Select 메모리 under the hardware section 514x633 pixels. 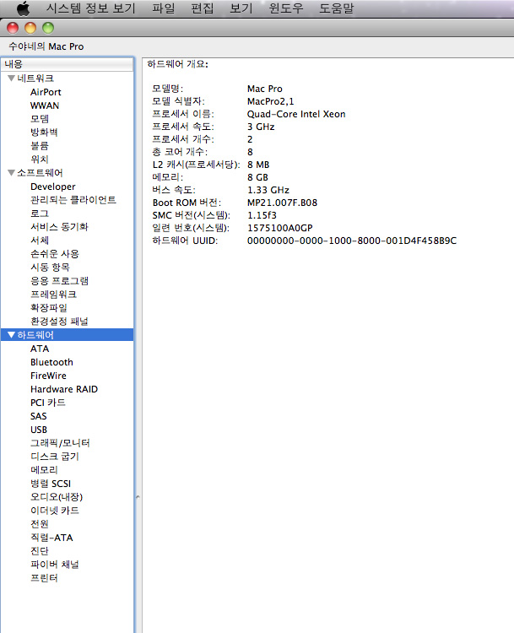pos(44,470)
